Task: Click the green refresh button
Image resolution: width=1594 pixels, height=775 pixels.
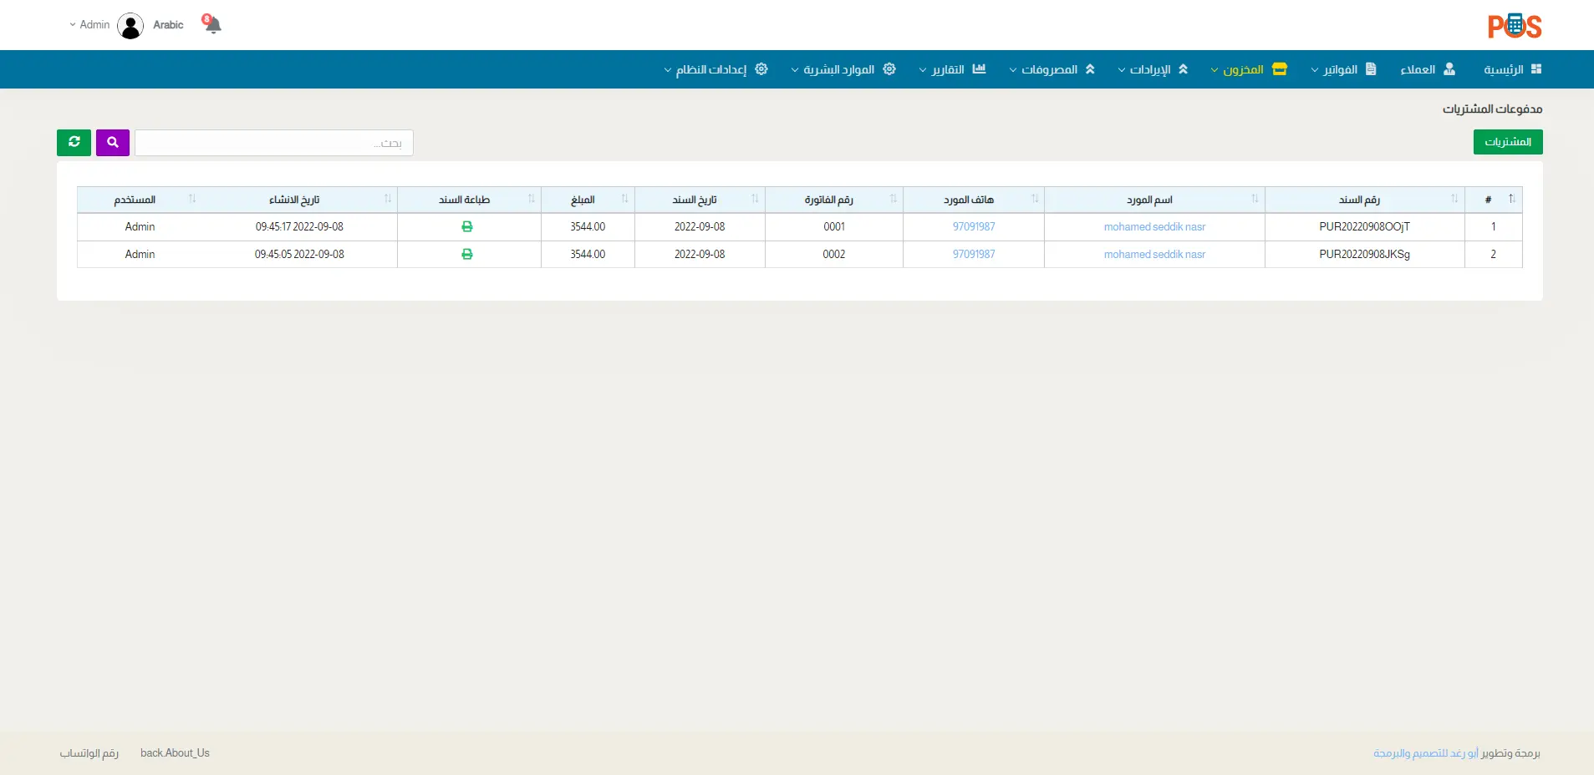Action: click(74, 143)
